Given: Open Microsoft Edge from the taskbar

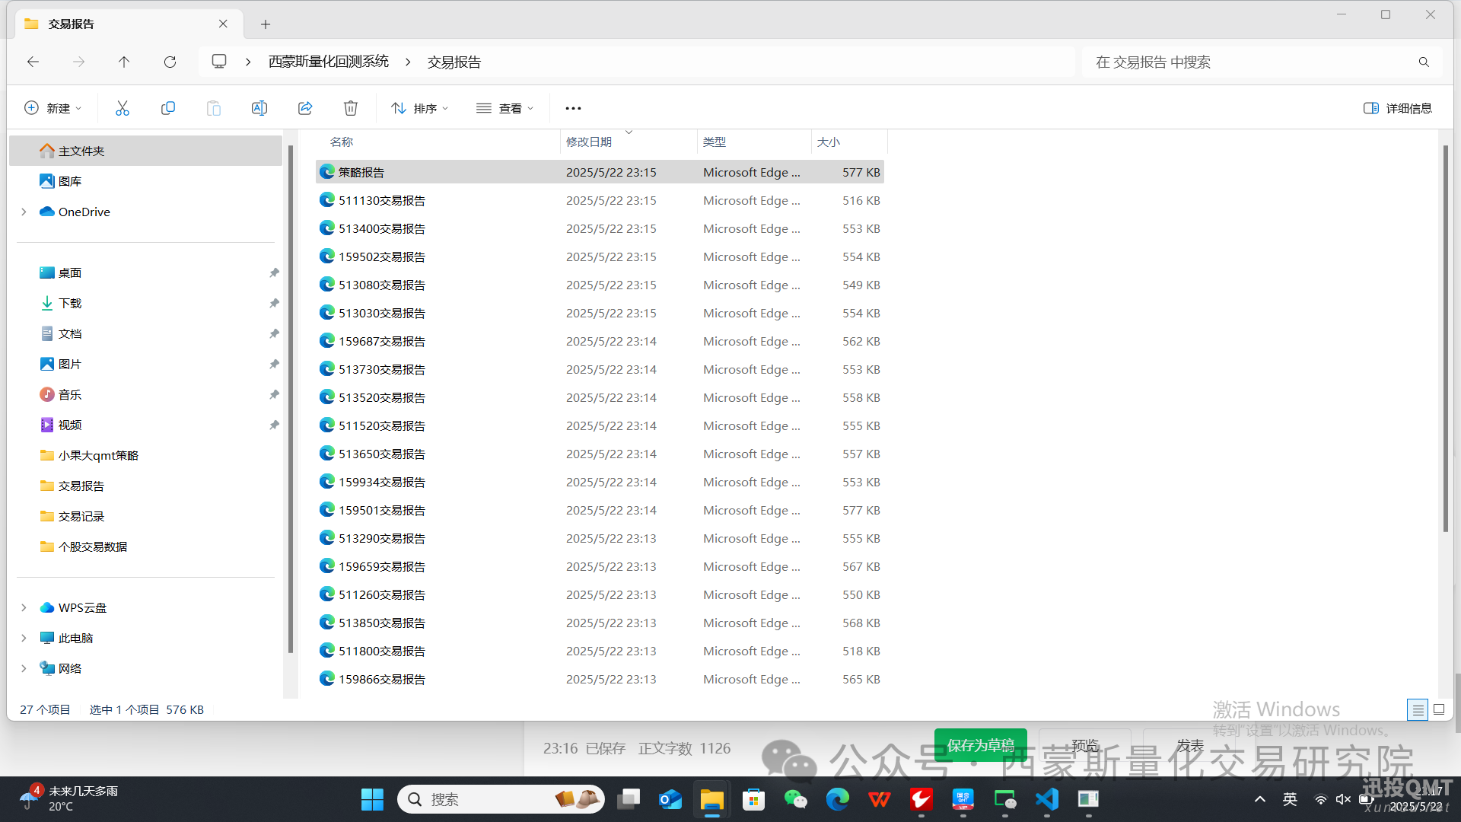Looking at the screenshot, I should pyautogui.click(x=838, y=799).
